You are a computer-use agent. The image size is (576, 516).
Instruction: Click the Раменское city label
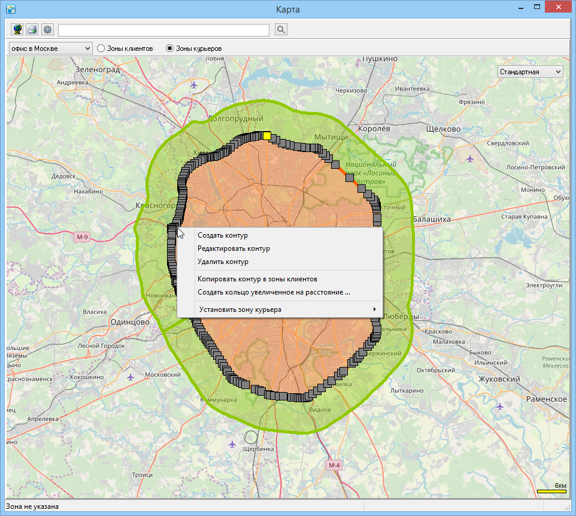pyautogui.click(x=547, y=399)
